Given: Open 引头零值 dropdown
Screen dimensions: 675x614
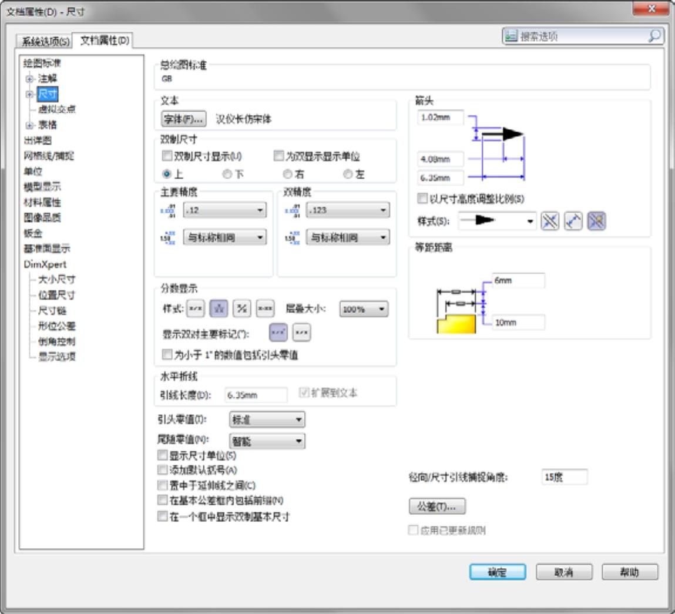Looking at the screenshot, I should (267, 420).
